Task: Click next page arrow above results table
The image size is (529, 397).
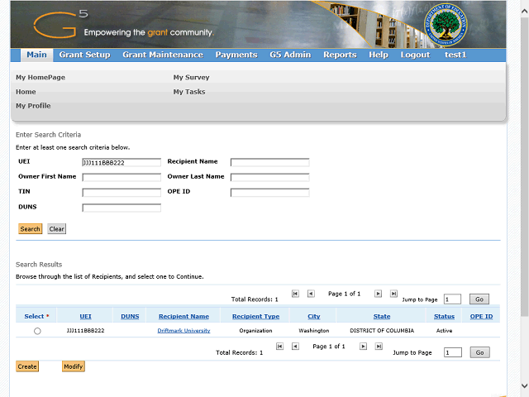Action: click(x=378, y=294)
